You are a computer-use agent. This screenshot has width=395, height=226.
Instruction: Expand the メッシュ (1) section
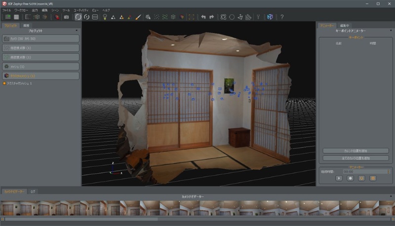click(40, 66)
